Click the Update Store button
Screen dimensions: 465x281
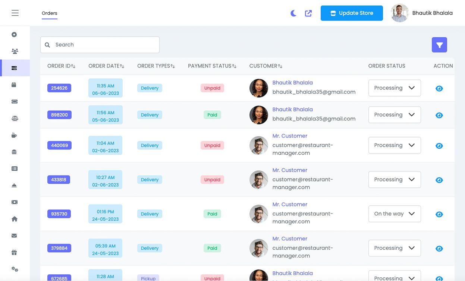click(352, 13)
